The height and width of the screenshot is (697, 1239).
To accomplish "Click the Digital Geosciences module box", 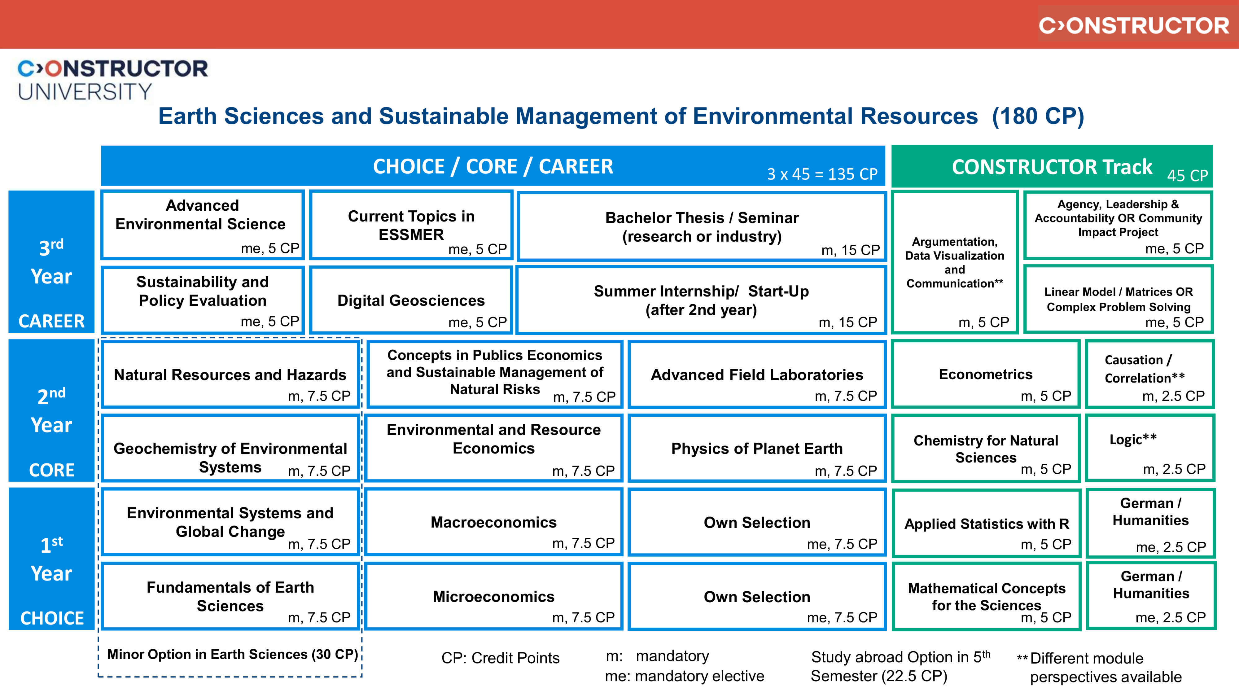I will [411, 300].
